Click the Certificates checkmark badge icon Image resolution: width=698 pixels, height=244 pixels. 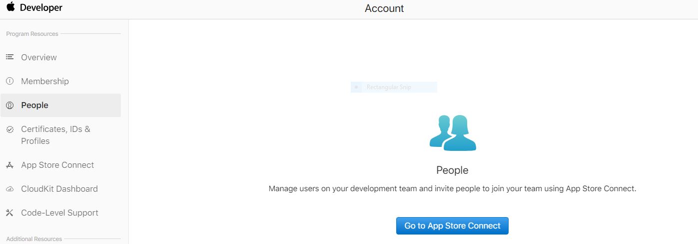[9, 129]
